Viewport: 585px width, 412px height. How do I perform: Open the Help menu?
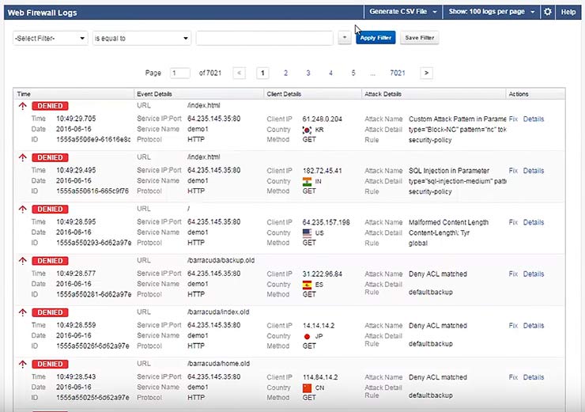point(568,12)
